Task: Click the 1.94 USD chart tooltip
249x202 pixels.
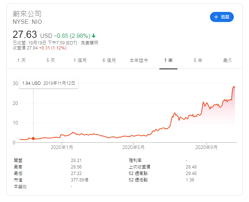Action: coord(48,83)
